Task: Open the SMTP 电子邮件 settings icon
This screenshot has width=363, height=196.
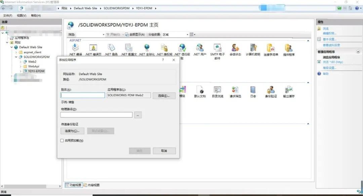Action: coord(218,48)
